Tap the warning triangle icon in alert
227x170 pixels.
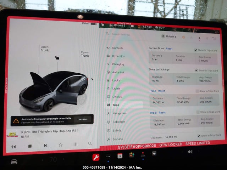click(16, 121)
